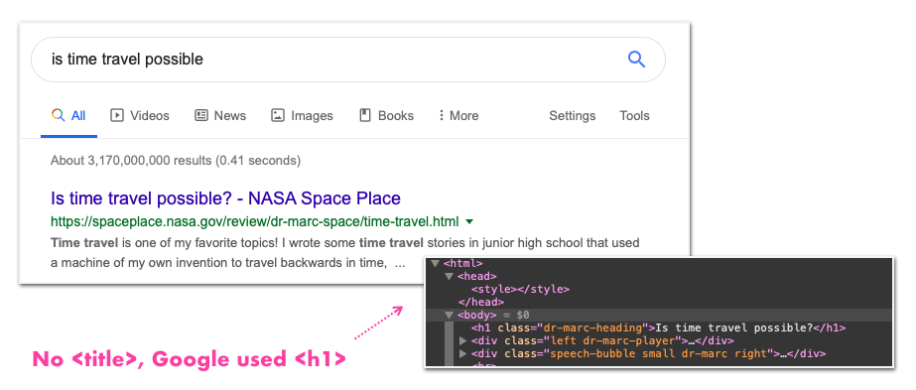Switch to the News tab
The width and height of the screenshot is (916, 390).
(x=220, y=115)
